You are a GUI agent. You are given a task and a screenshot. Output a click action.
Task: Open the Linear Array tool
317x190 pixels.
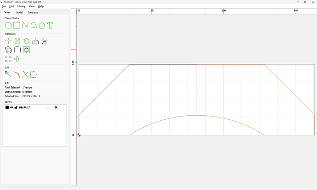(x=8, y=58)
